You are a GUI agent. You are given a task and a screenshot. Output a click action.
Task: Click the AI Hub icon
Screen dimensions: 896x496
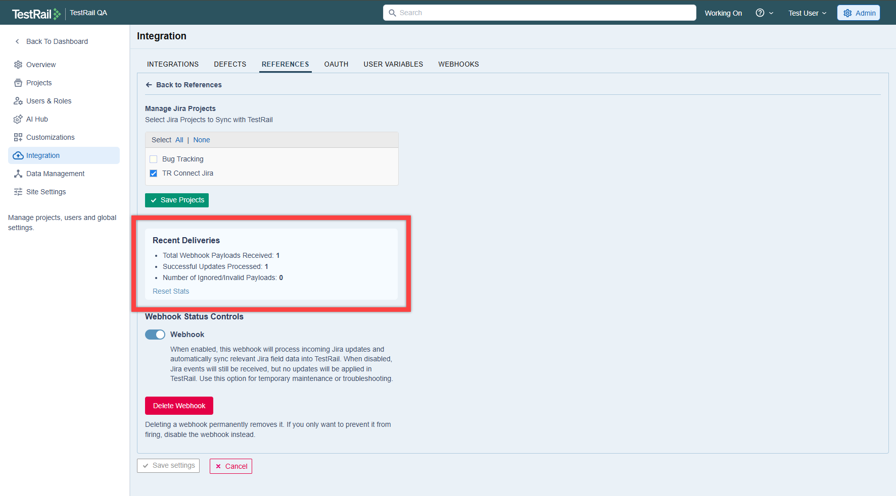click(x=18, y=119)
